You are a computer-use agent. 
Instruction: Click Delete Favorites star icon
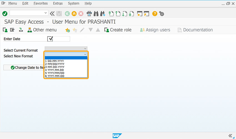75,30
